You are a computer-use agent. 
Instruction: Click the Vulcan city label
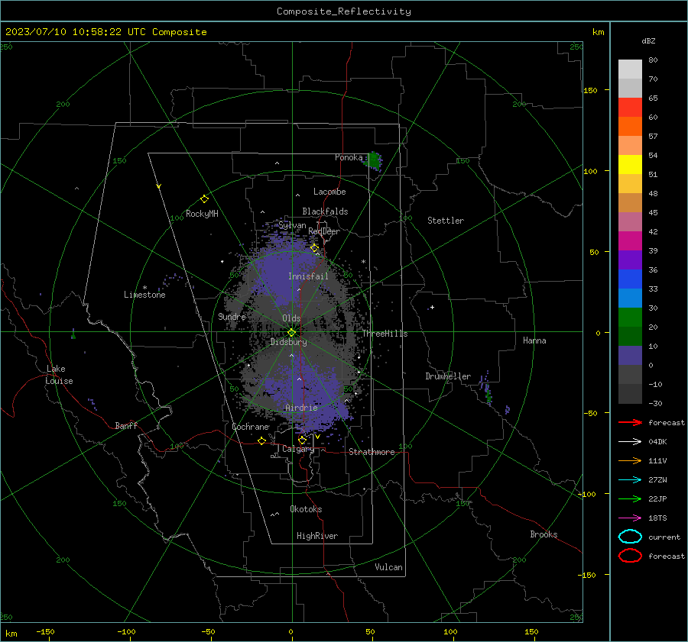(388, 567)
